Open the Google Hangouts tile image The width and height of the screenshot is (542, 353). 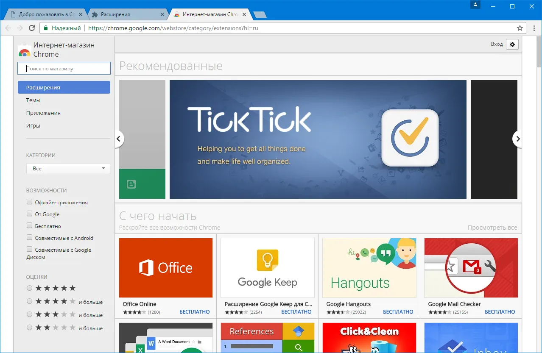click(369, 268)
